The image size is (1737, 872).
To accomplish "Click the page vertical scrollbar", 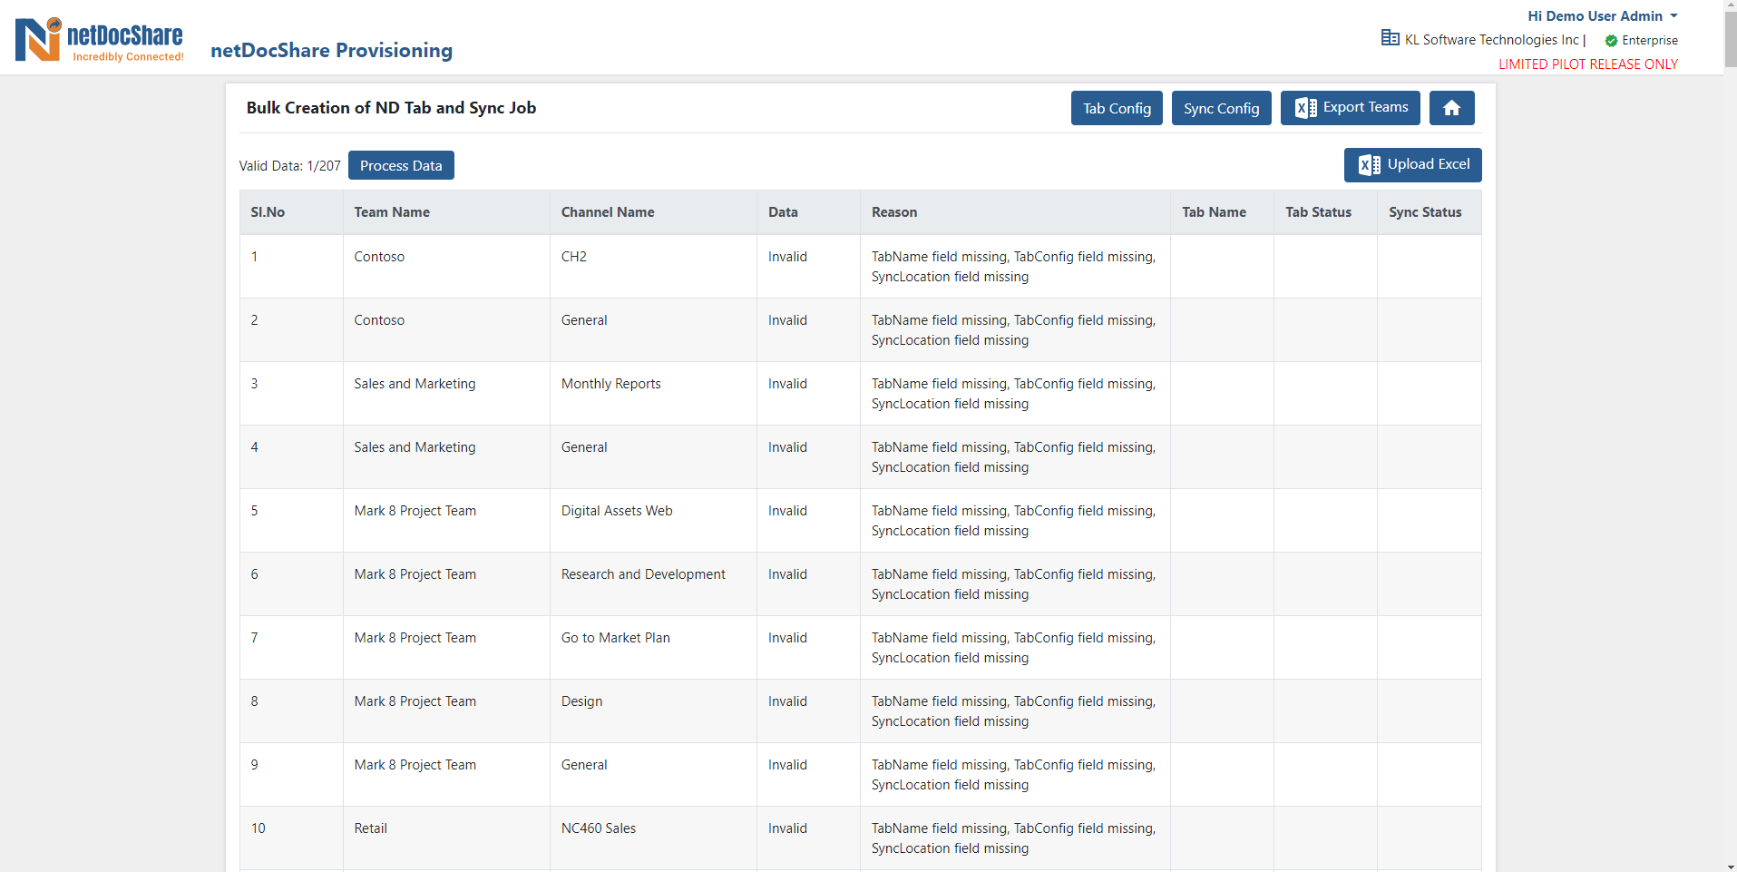I will (x=1730, y=40).
